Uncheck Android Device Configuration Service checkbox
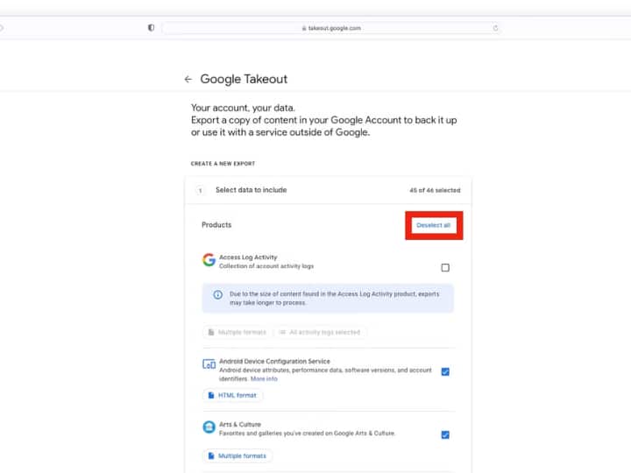This screenshot has height=473, width=631. 445,371
